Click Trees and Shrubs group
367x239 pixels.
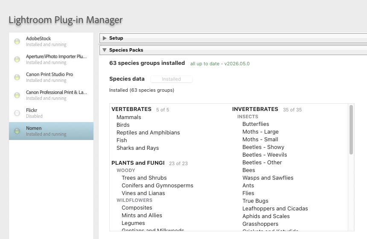coord(144,178)
